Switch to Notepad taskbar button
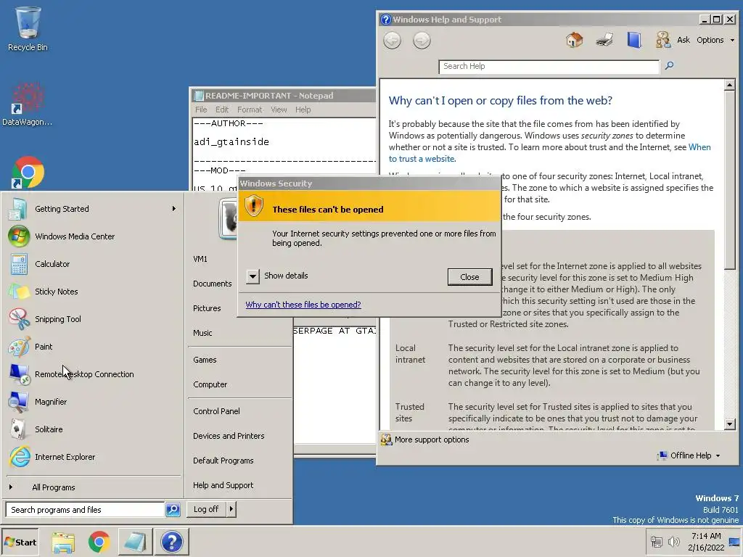Screen dimensions: 743x557 135,542
